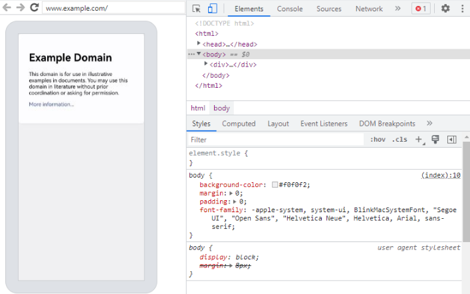Toggle the .cls element classes panel
Viewport: 470px width, 294px height.
point(400,140)
